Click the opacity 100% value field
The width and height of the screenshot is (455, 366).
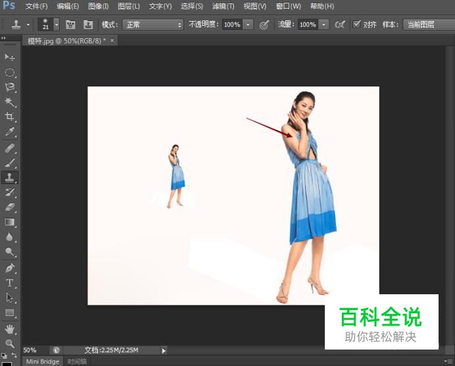click(232, 25)
